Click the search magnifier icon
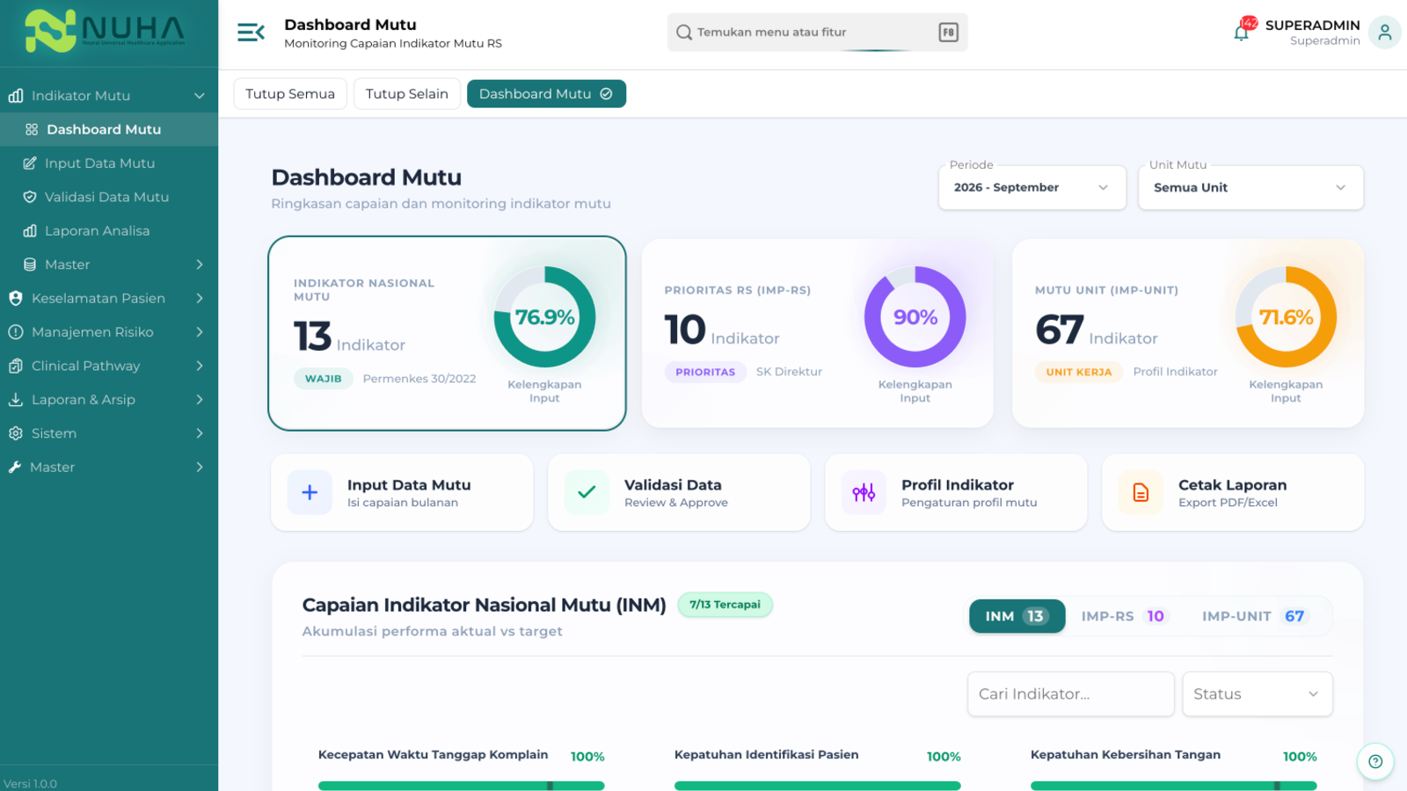 tap(684, 33)
